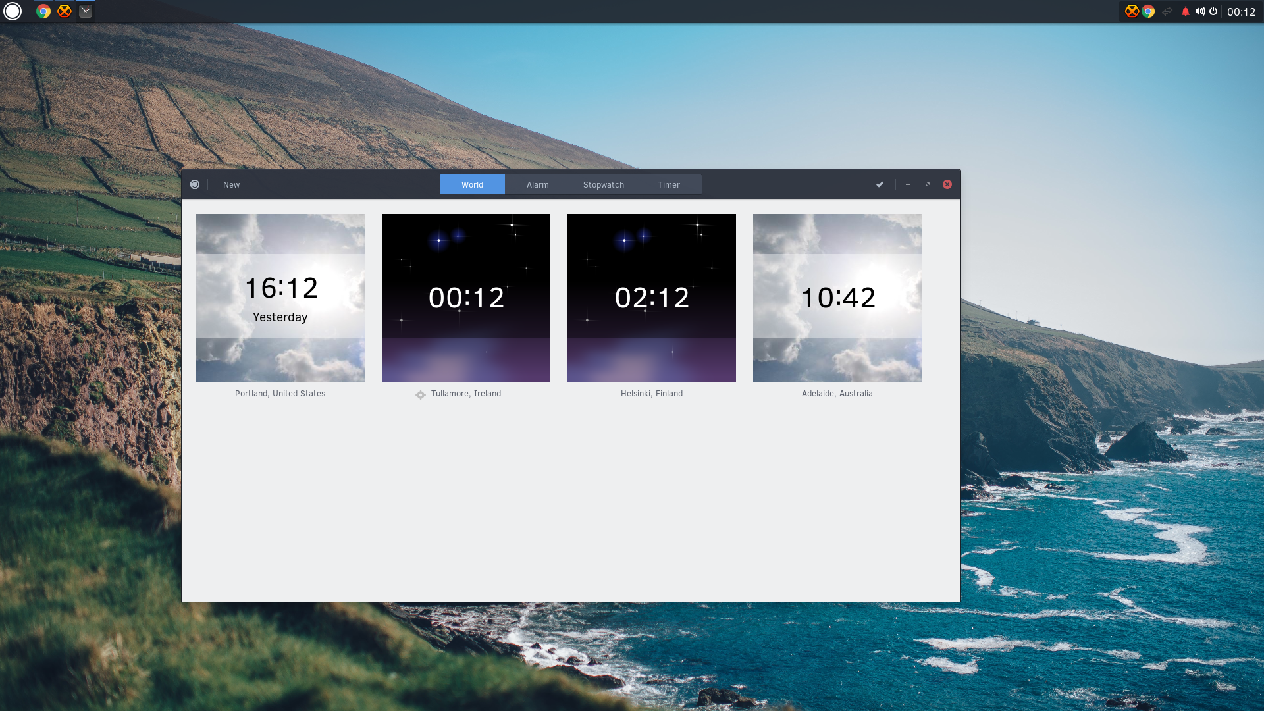Click the Portland, United States label
The height and width of the screenshot is (711, 1264).
point(280,394)
